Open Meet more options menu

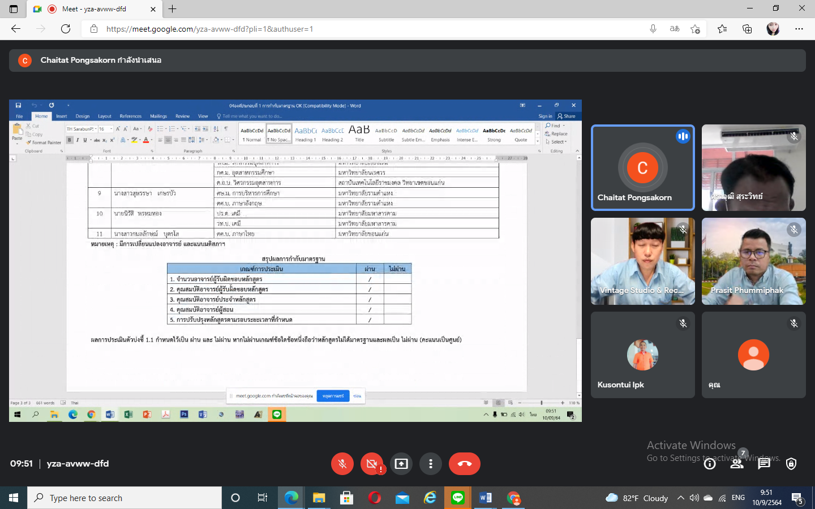[x=431, y=464]
